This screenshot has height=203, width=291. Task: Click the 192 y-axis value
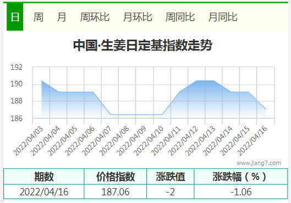pyautogui.click(x=17, y=67)
